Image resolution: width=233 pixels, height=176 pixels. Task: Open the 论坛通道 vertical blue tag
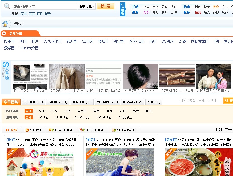(123, 9)
